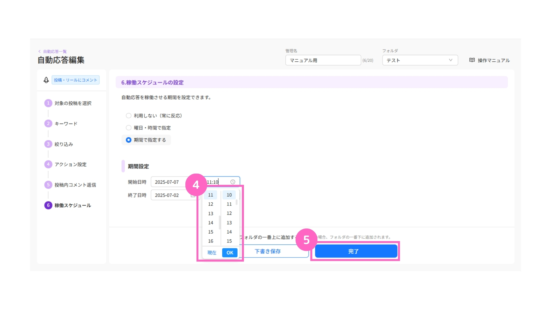
Task: Open step 6 稼働スケジュール
Action: point(68,205)
